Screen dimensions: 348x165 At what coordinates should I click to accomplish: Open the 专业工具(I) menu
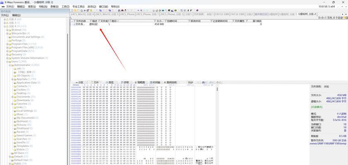(78, 7)
